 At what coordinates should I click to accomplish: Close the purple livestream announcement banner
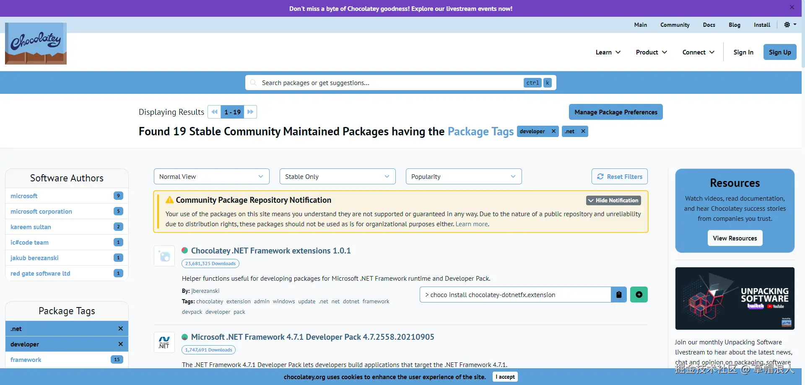point(792,7)
